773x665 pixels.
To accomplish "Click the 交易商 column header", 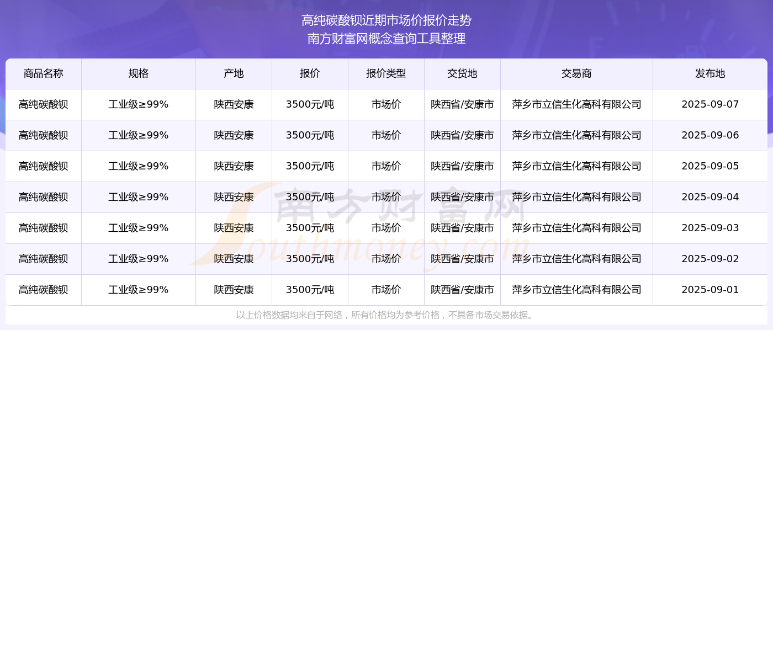I will click(576, 74).
